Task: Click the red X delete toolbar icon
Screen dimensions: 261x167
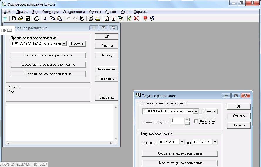Action: [x=136, y=18]
